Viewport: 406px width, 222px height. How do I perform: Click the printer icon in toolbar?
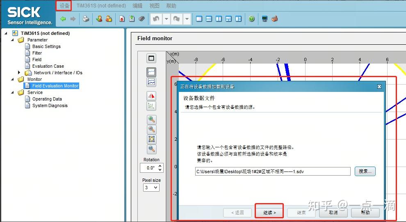coord(86,19)
